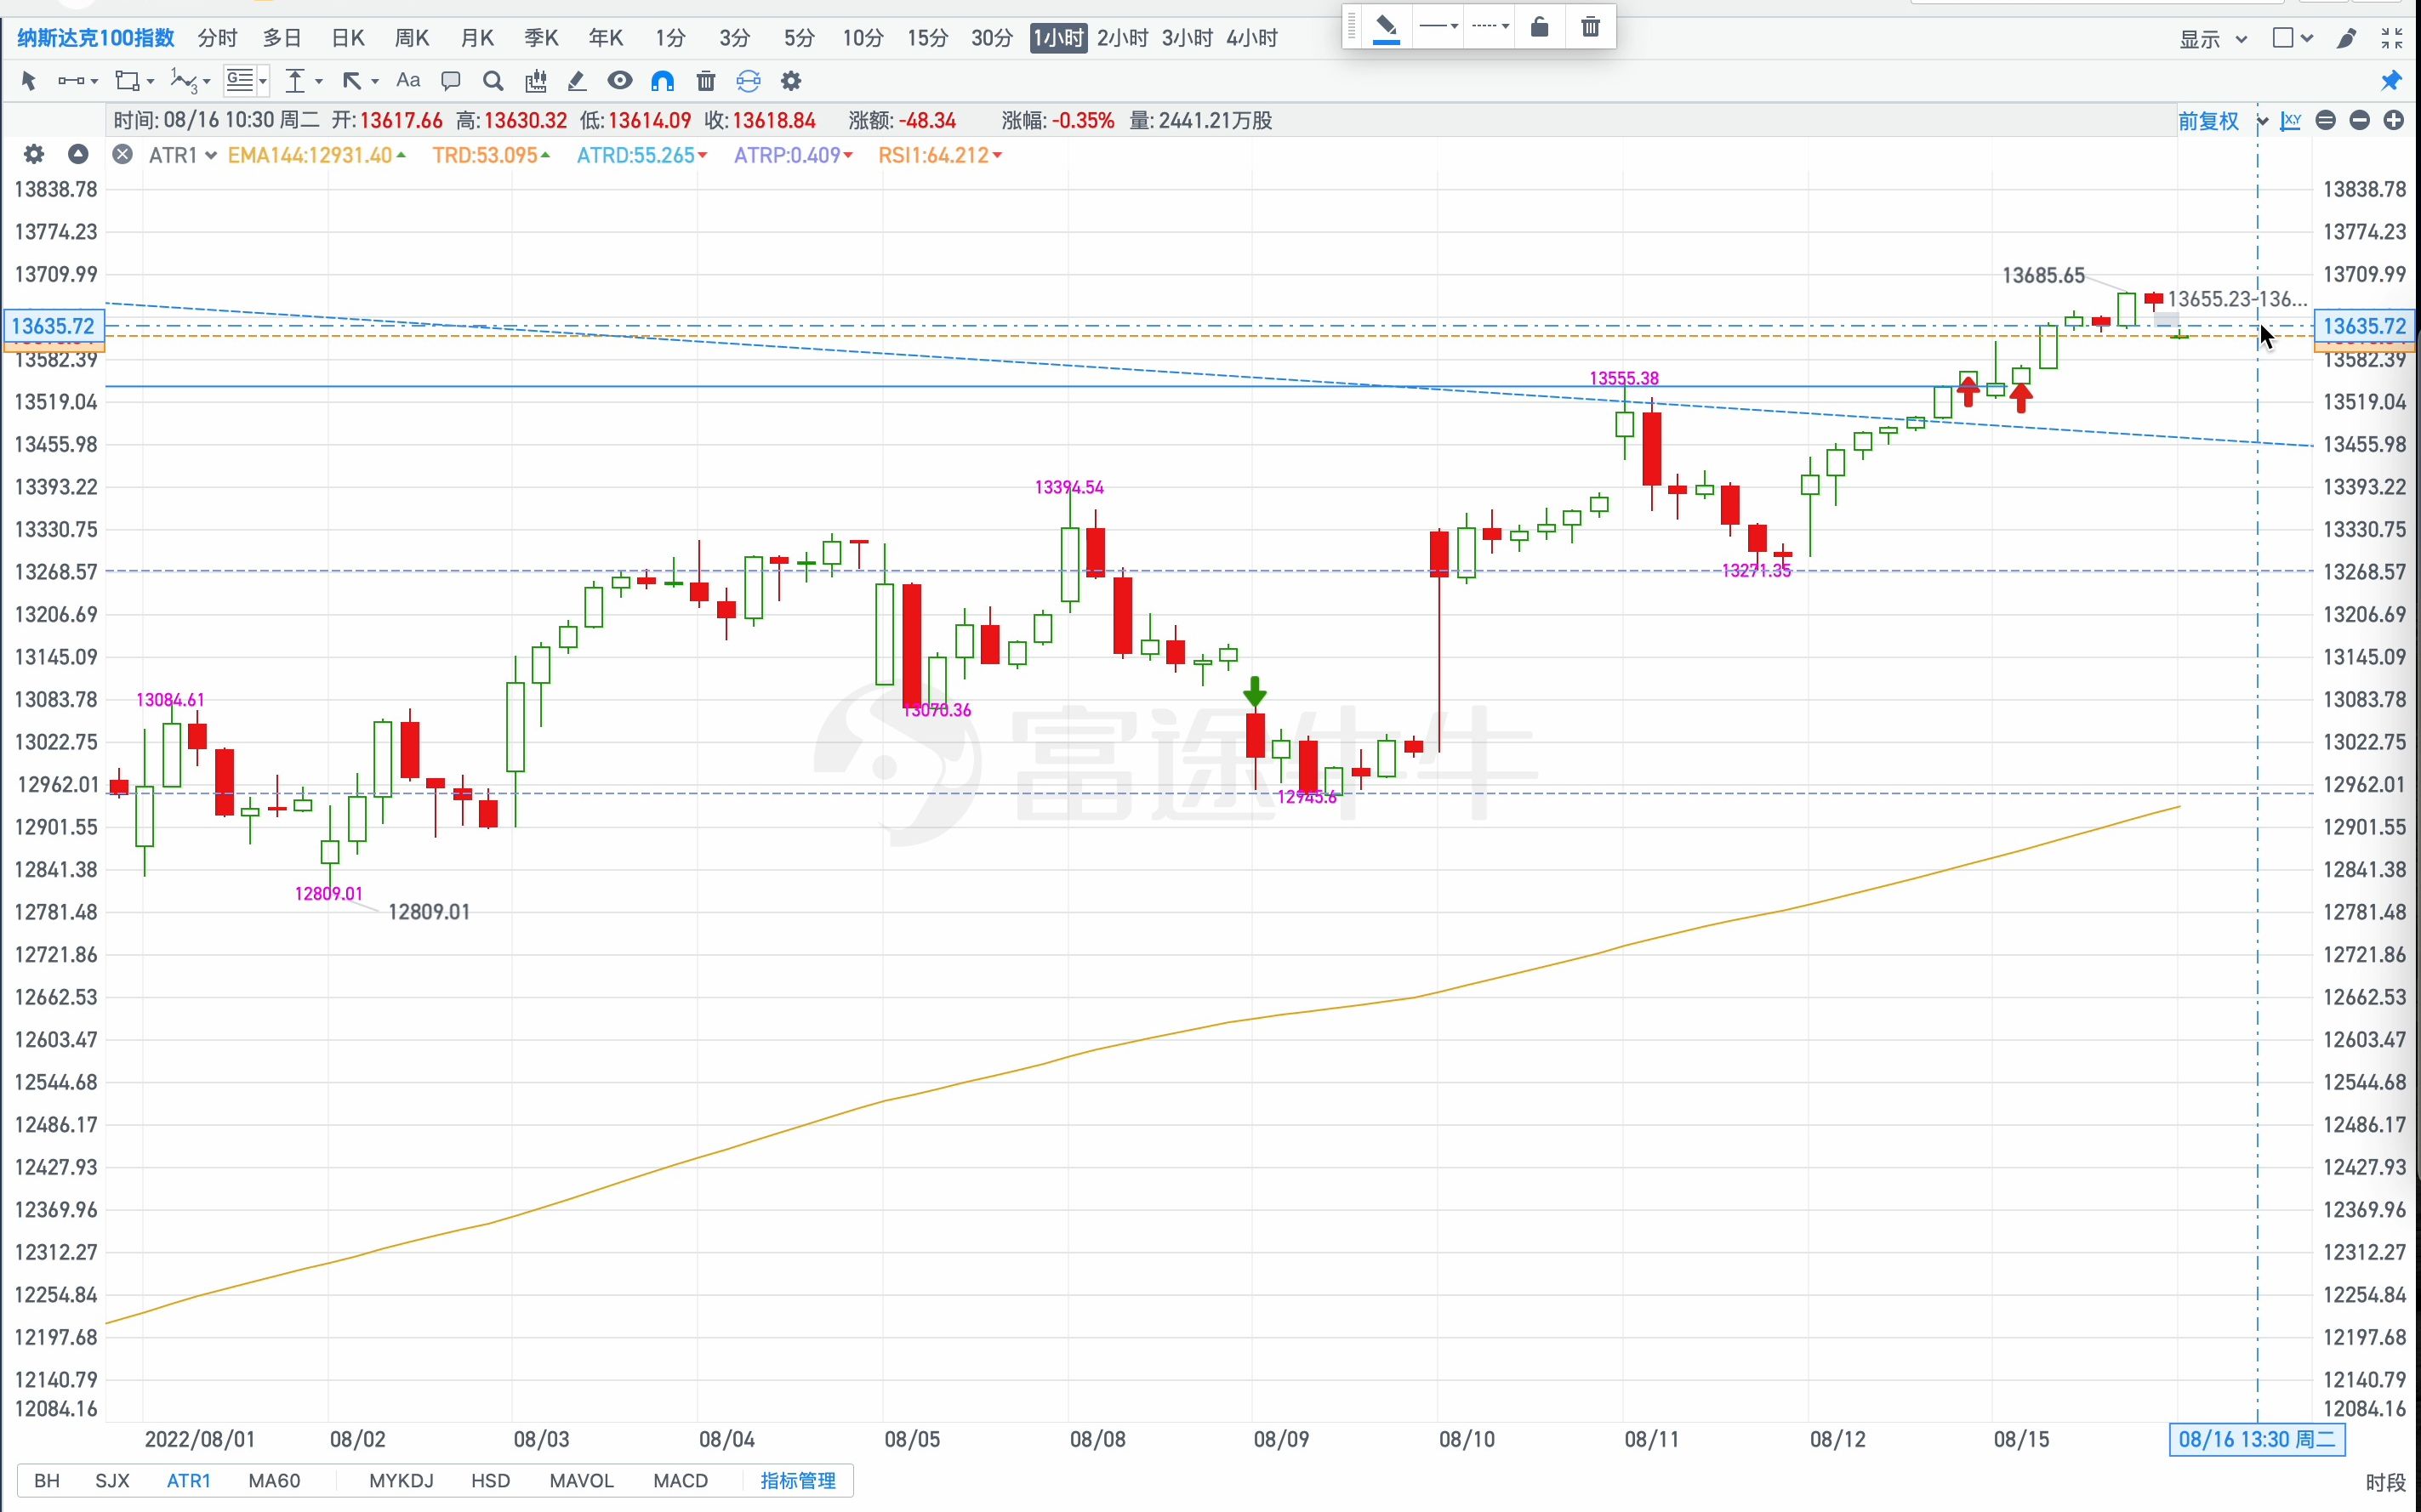
Task: Select MYKDJ indicator at the bottom
Action: click(x=401, y=1480)
